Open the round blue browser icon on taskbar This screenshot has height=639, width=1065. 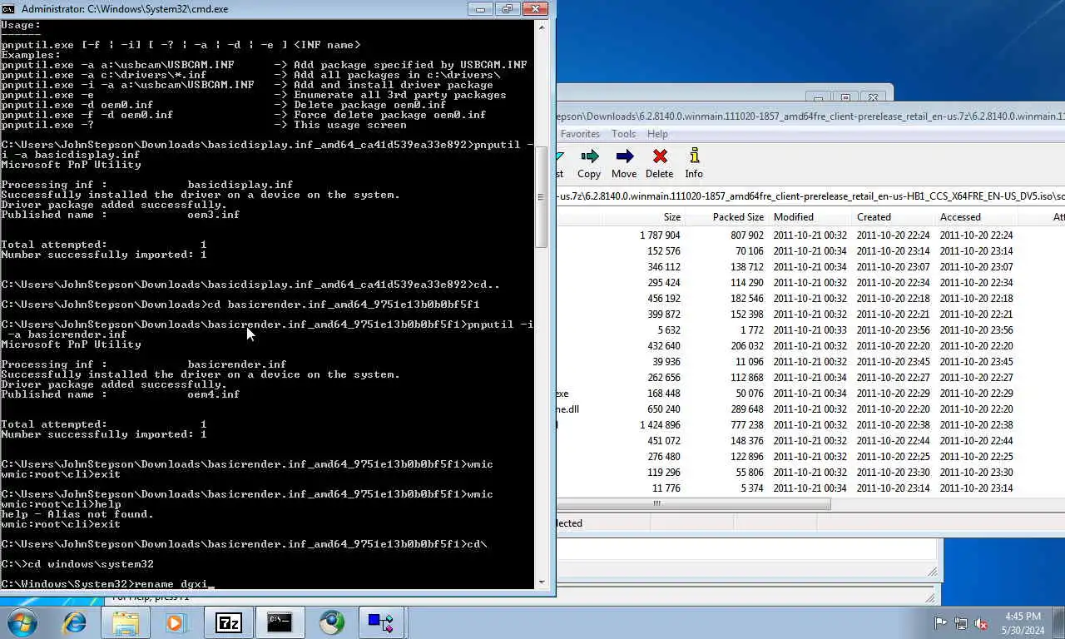[x=332, y=622]
